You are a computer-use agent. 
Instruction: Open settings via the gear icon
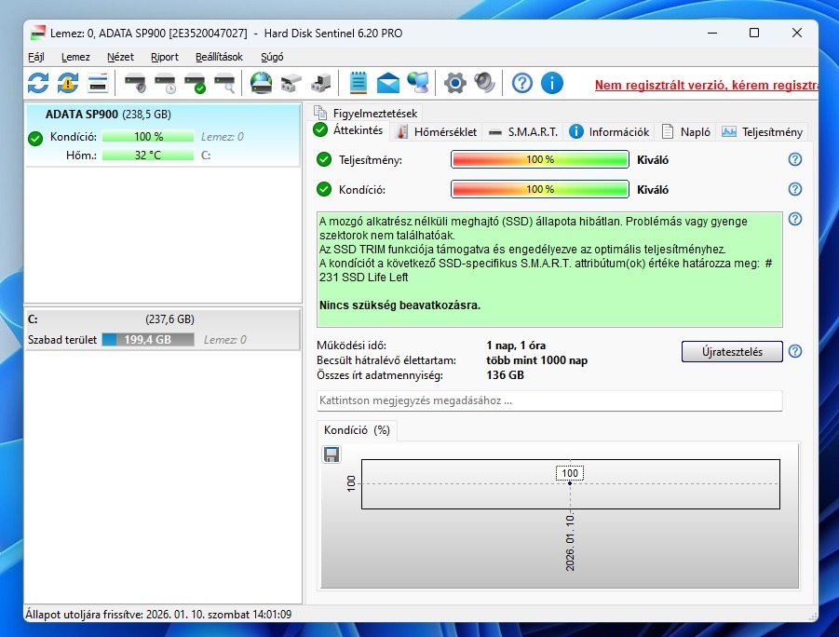click(x=454, y=84)
